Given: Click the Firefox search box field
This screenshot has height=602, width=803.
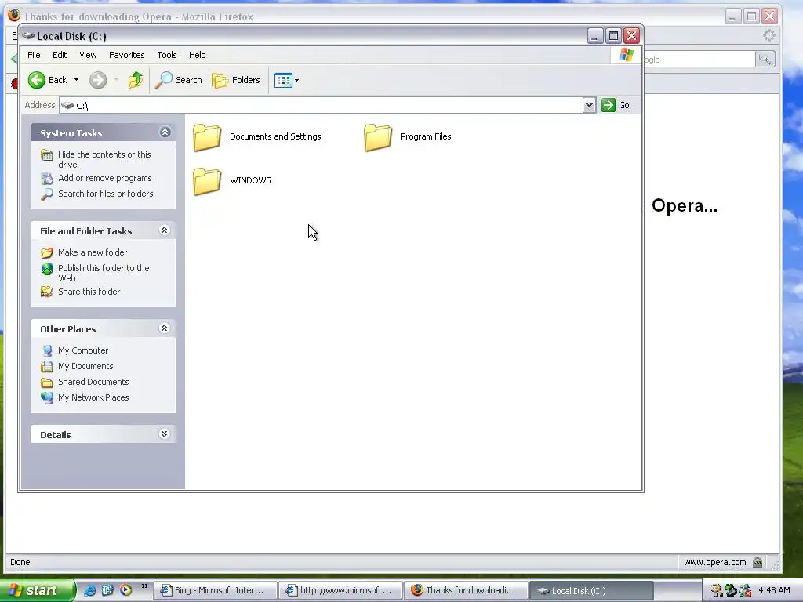Looking at the screenshot, I should click(x=699, y=60).
